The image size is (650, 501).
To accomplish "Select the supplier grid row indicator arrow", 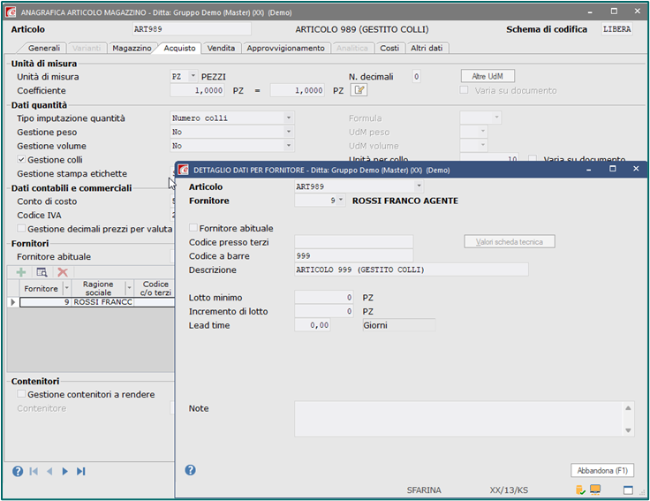I will (x=13, y=302).
